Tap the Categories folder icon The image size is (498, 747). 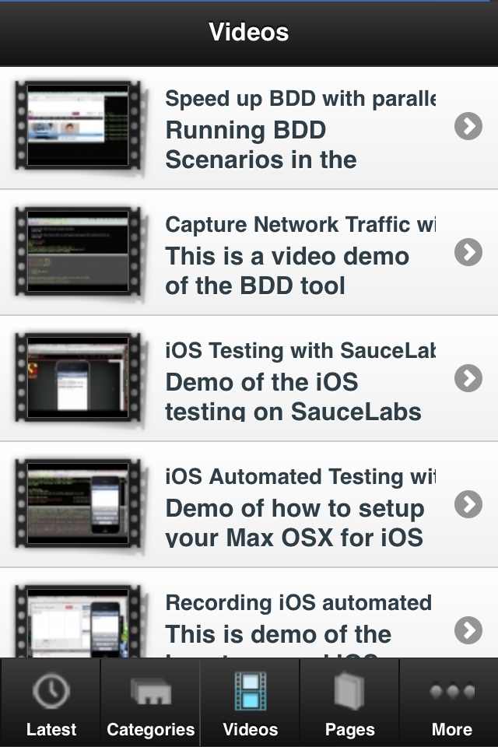pos(151,691)
